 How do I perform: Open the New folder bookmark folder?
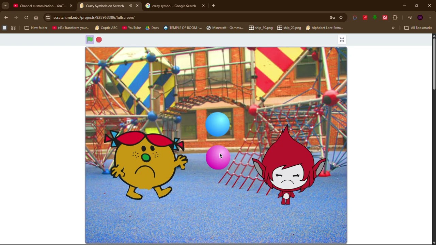click(x=36, y=28)
